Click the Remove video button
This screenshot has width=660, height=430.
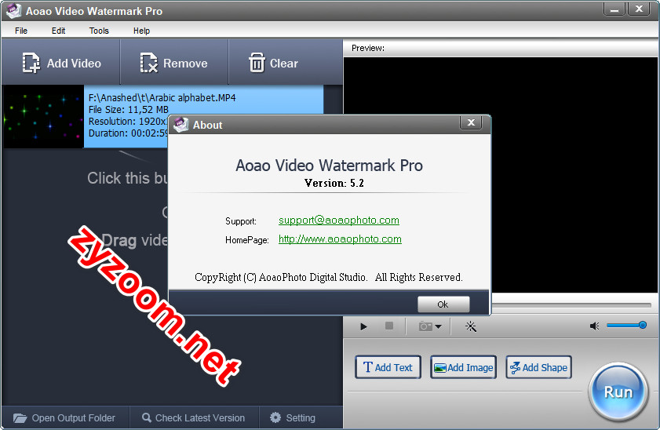[174, 63]
